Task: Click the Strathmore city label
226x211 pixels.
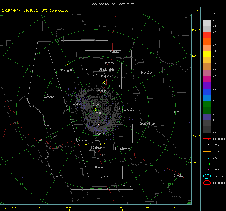Action: (x=122, y=149)
